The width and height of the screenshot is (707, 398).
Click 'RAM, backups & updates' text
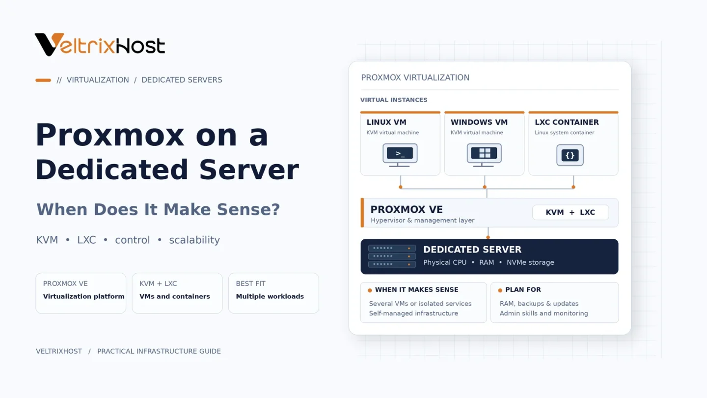pyautogui.click(x=539, y=304)
